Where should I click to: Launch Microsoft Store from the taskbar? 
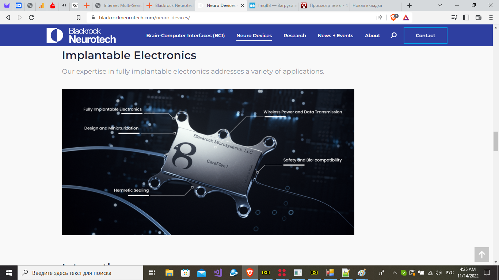[x=186, y=273]
